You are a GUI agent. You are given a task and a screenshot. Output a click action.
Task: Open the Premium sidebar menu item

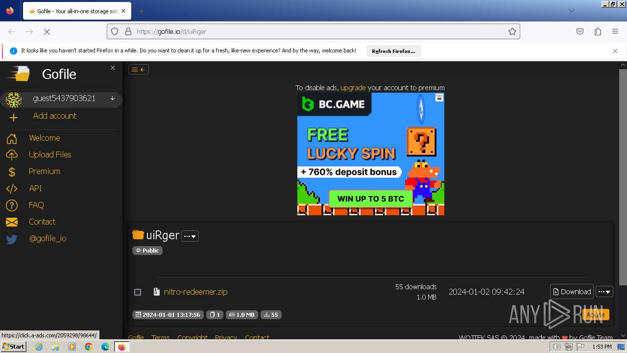pyautogui.click(x=45, y=172)
